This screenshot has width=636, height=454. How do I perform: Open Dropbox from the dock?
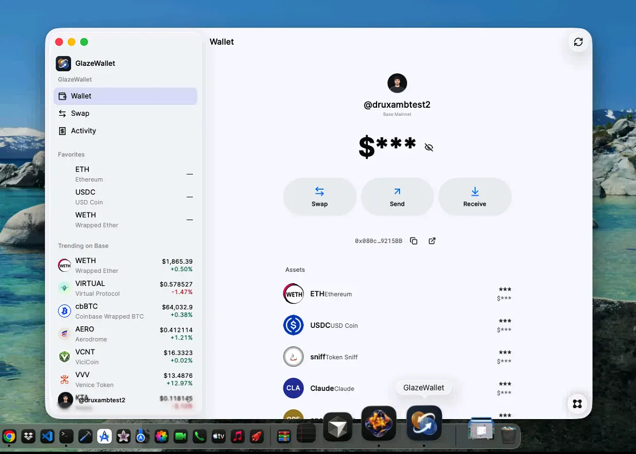pyautogui.click(x=28, y=436)
